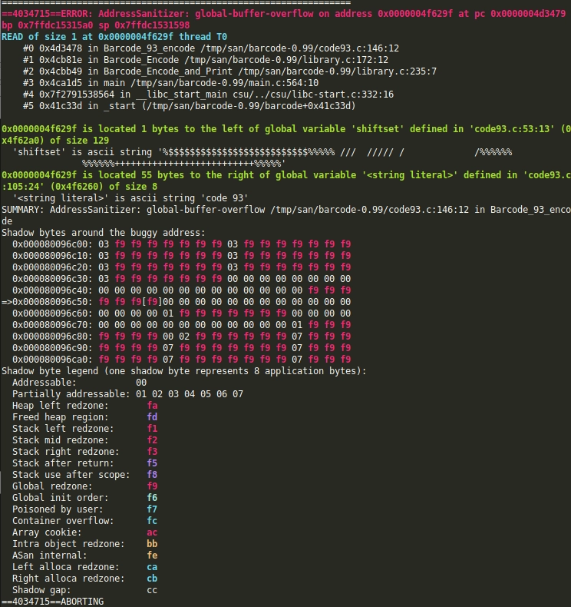571x607 pixels.
Task: Click the 'ac' legend value
Action: click(x=152, y=532)
